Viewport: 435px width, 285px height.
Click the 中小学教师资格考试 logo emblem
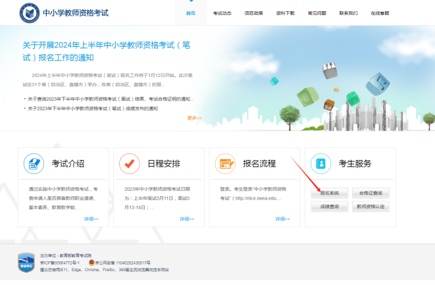click(30, 13)
